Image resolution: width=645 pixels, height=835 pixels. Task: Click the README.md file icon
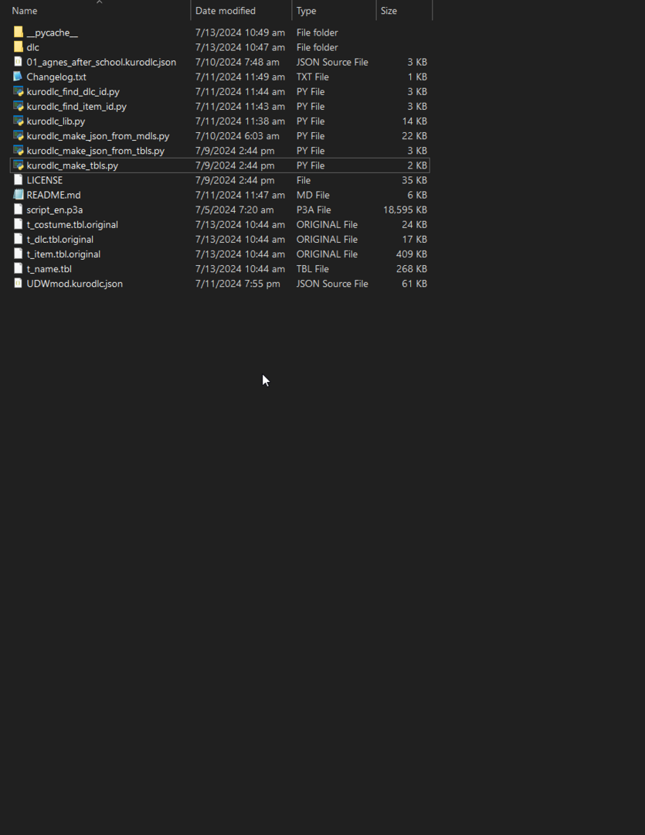coord(18,195)
